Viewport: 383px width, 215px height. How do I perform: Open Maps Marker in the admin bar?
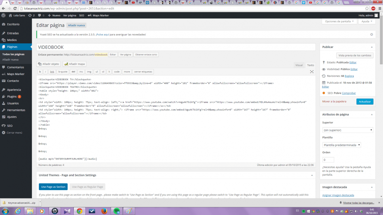[x=98, y=15]
